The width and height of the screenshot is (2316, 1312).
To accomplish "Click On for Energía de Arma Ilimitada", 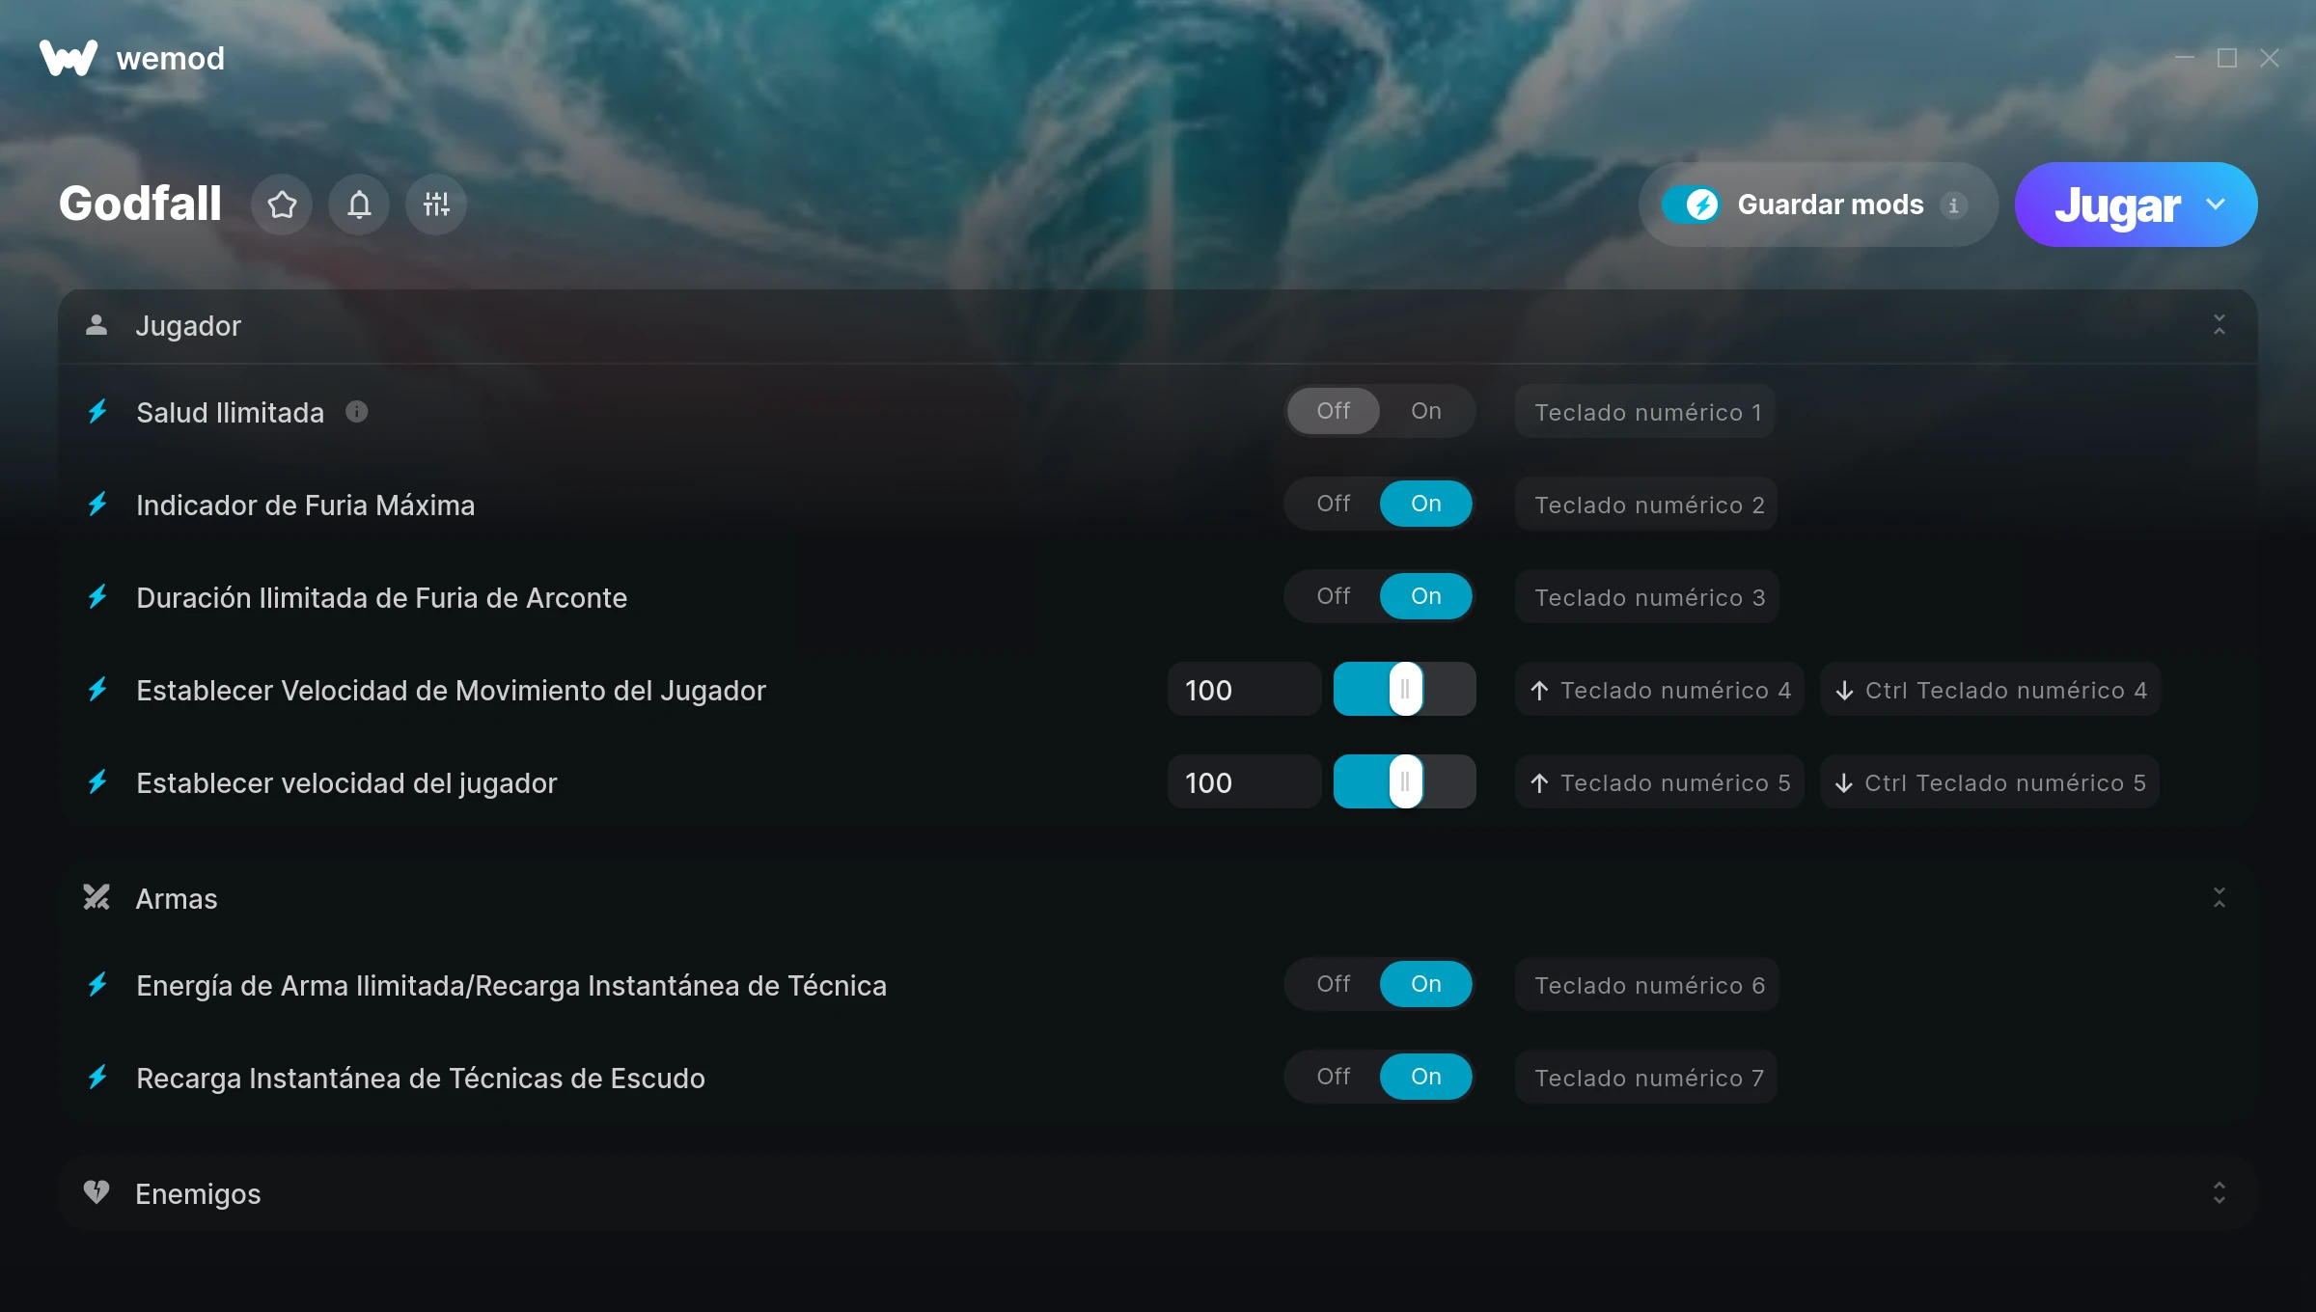I will point(1426,984).
